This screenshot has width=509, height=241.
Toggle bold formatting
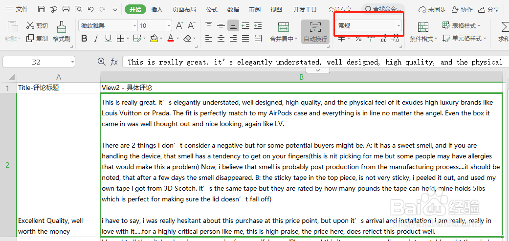click(x=84, y=39)
